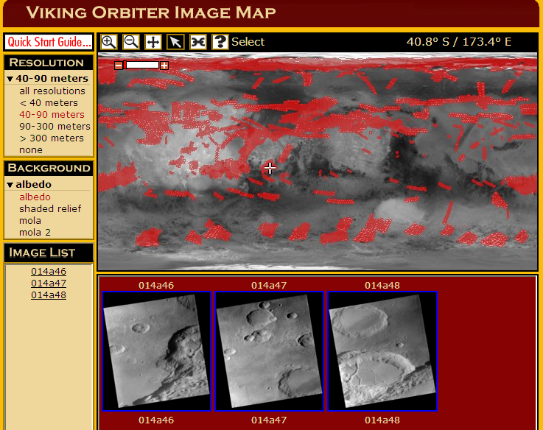Switch background to shaded relief
543x430 pixels.
(x=50, y=209)
